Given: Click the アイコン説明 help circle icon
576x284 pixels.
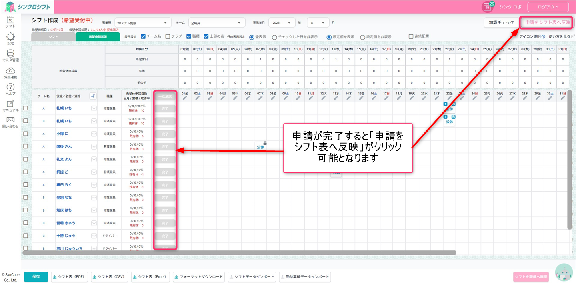Looking at the screenshot, I should pos(543,37).
